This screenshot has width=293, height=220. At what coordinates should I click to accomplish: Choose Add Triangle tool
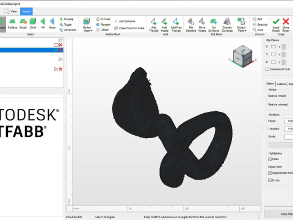point(154,25)
